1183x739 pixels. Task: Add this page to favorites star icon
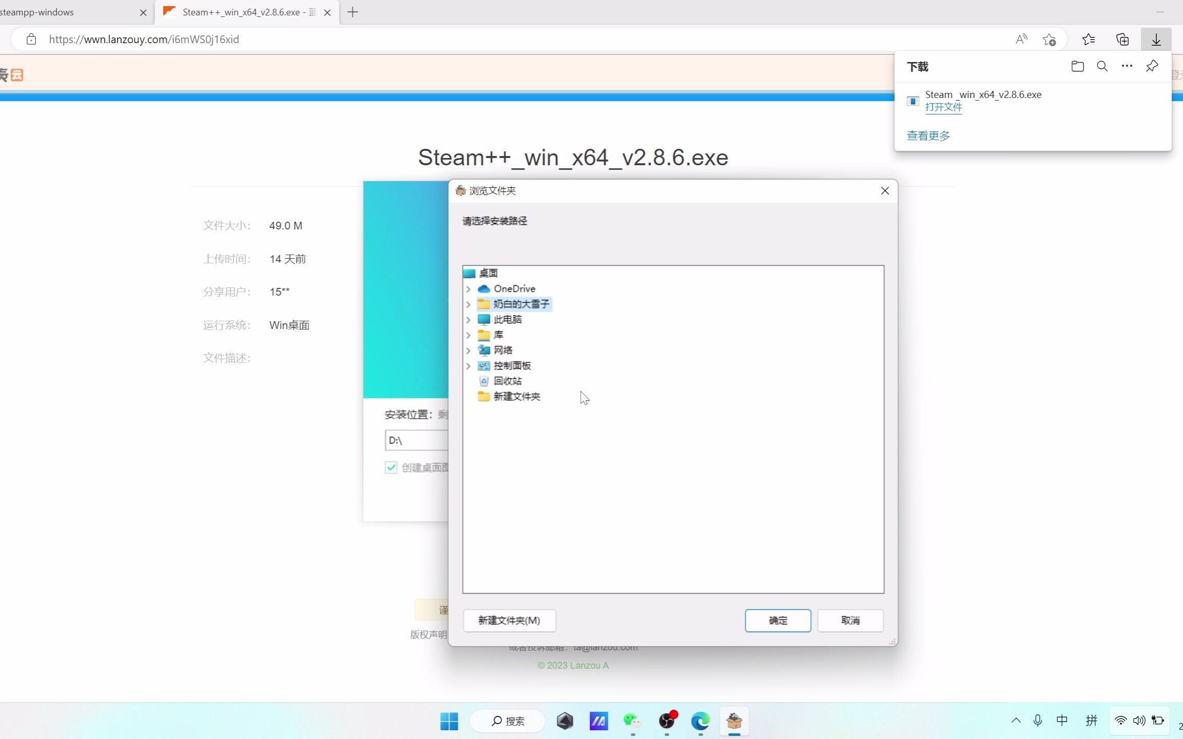(1049, 40)
